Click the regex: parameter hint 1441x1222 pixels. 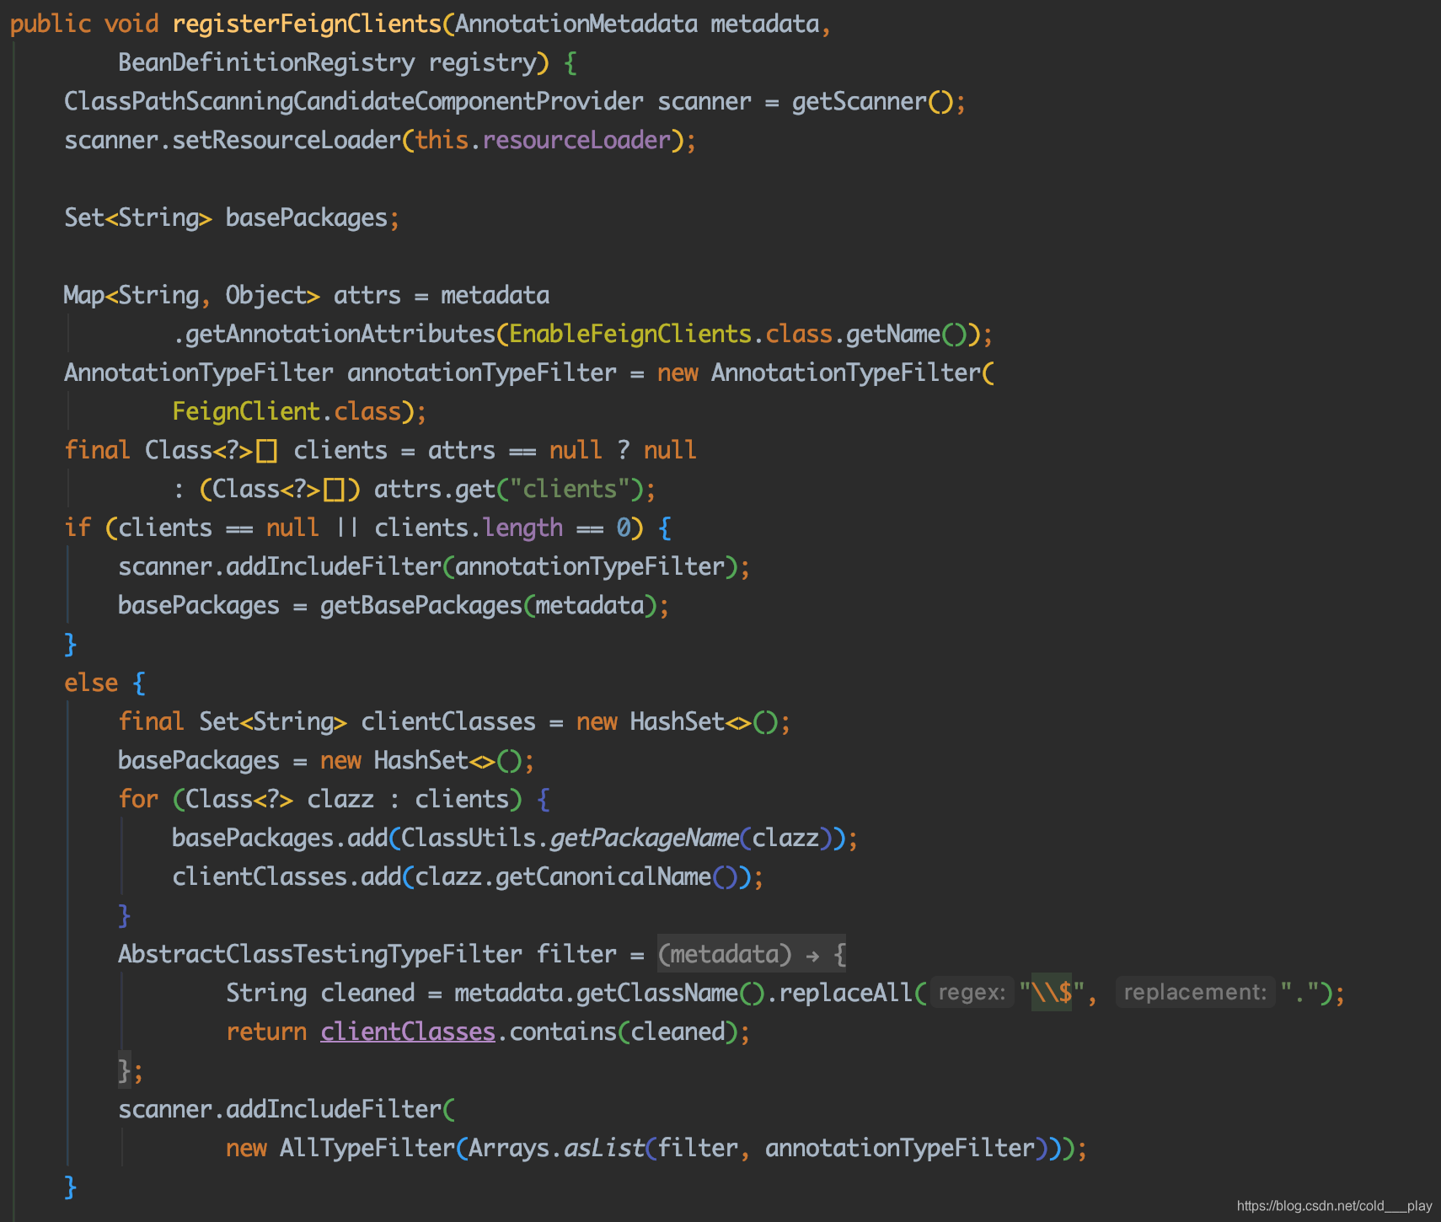point(972,993)
